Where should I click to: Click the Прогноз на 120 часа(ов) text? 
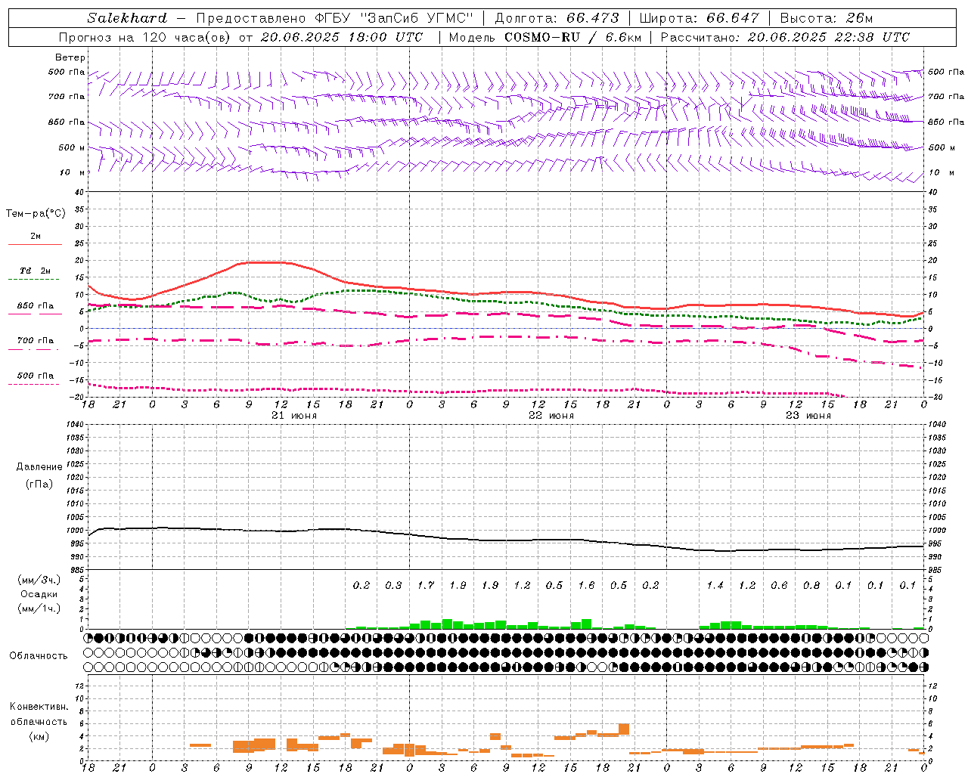point(145,37)
